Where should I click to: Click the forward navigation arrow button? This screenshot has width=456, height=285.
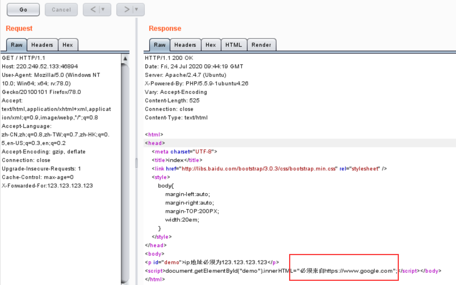click(127, 9)
